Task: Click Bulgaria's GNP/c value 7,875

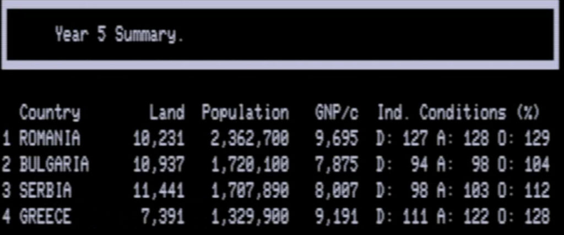Action: coord(337,165)
